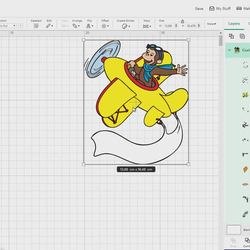Click the dimensions label 13.89 cm x 16.48 cm
250x250 pixels.
[x=136, y=170]
